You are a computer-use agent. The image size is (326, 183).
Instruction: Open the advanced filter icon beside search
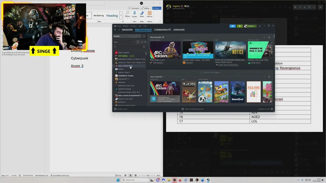pyautogui.click(x=144, y=47)
